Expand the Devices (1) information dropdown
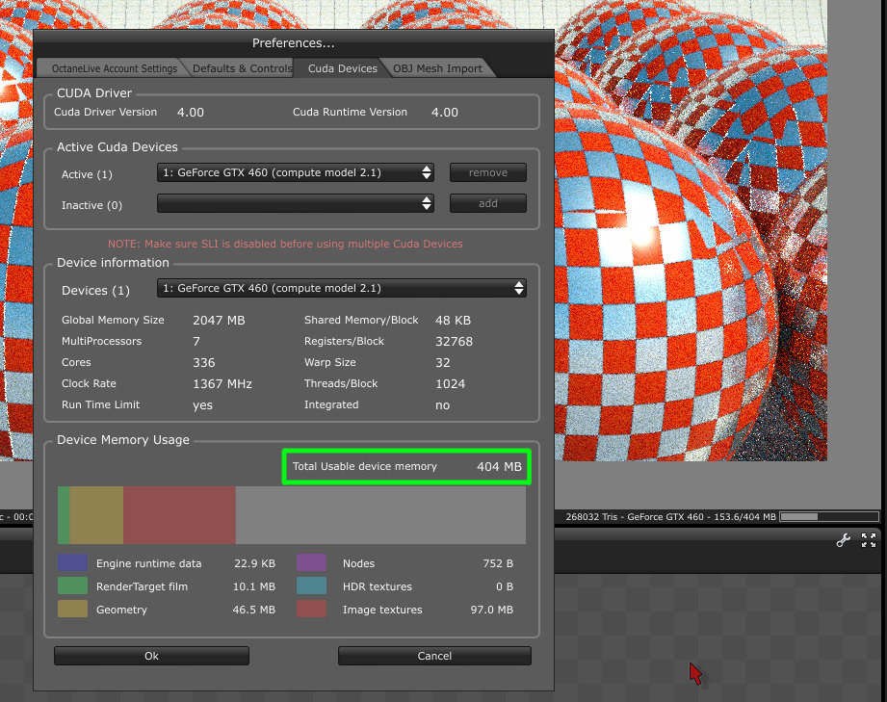 [342, 288]
